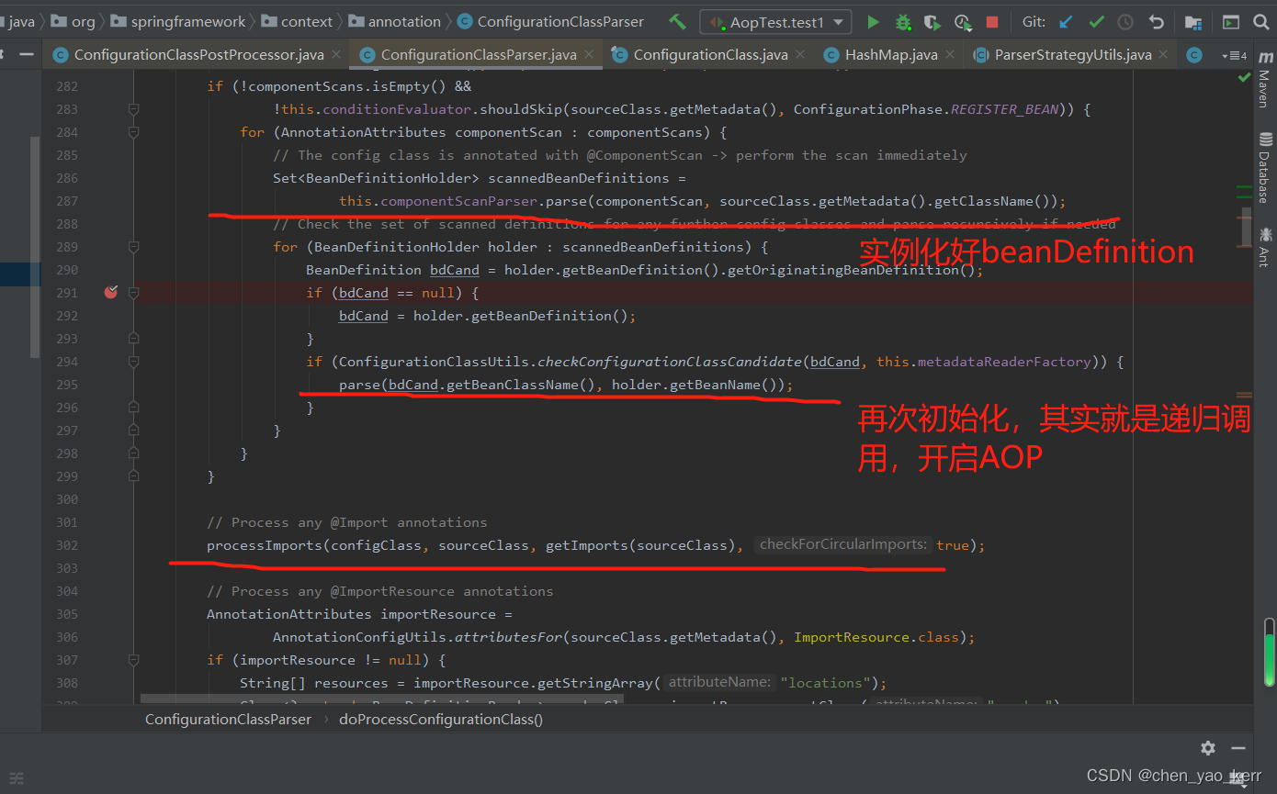Start debugging with the bug icon
The width and height of the screenshot is (1277, 794).
coord(903,22)
